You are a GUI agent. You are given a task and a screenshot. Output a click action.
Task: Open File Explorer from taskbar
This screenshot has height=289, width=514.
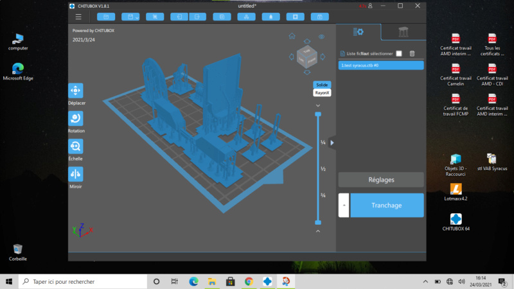(212, 281)
